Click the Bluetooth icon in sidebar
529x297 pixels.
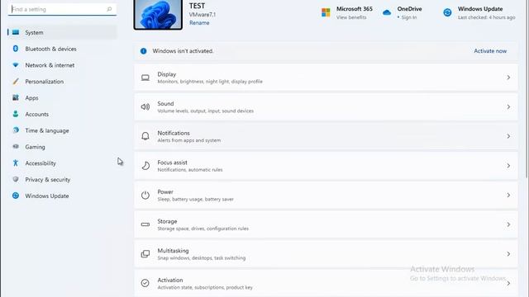click(16, 49)
